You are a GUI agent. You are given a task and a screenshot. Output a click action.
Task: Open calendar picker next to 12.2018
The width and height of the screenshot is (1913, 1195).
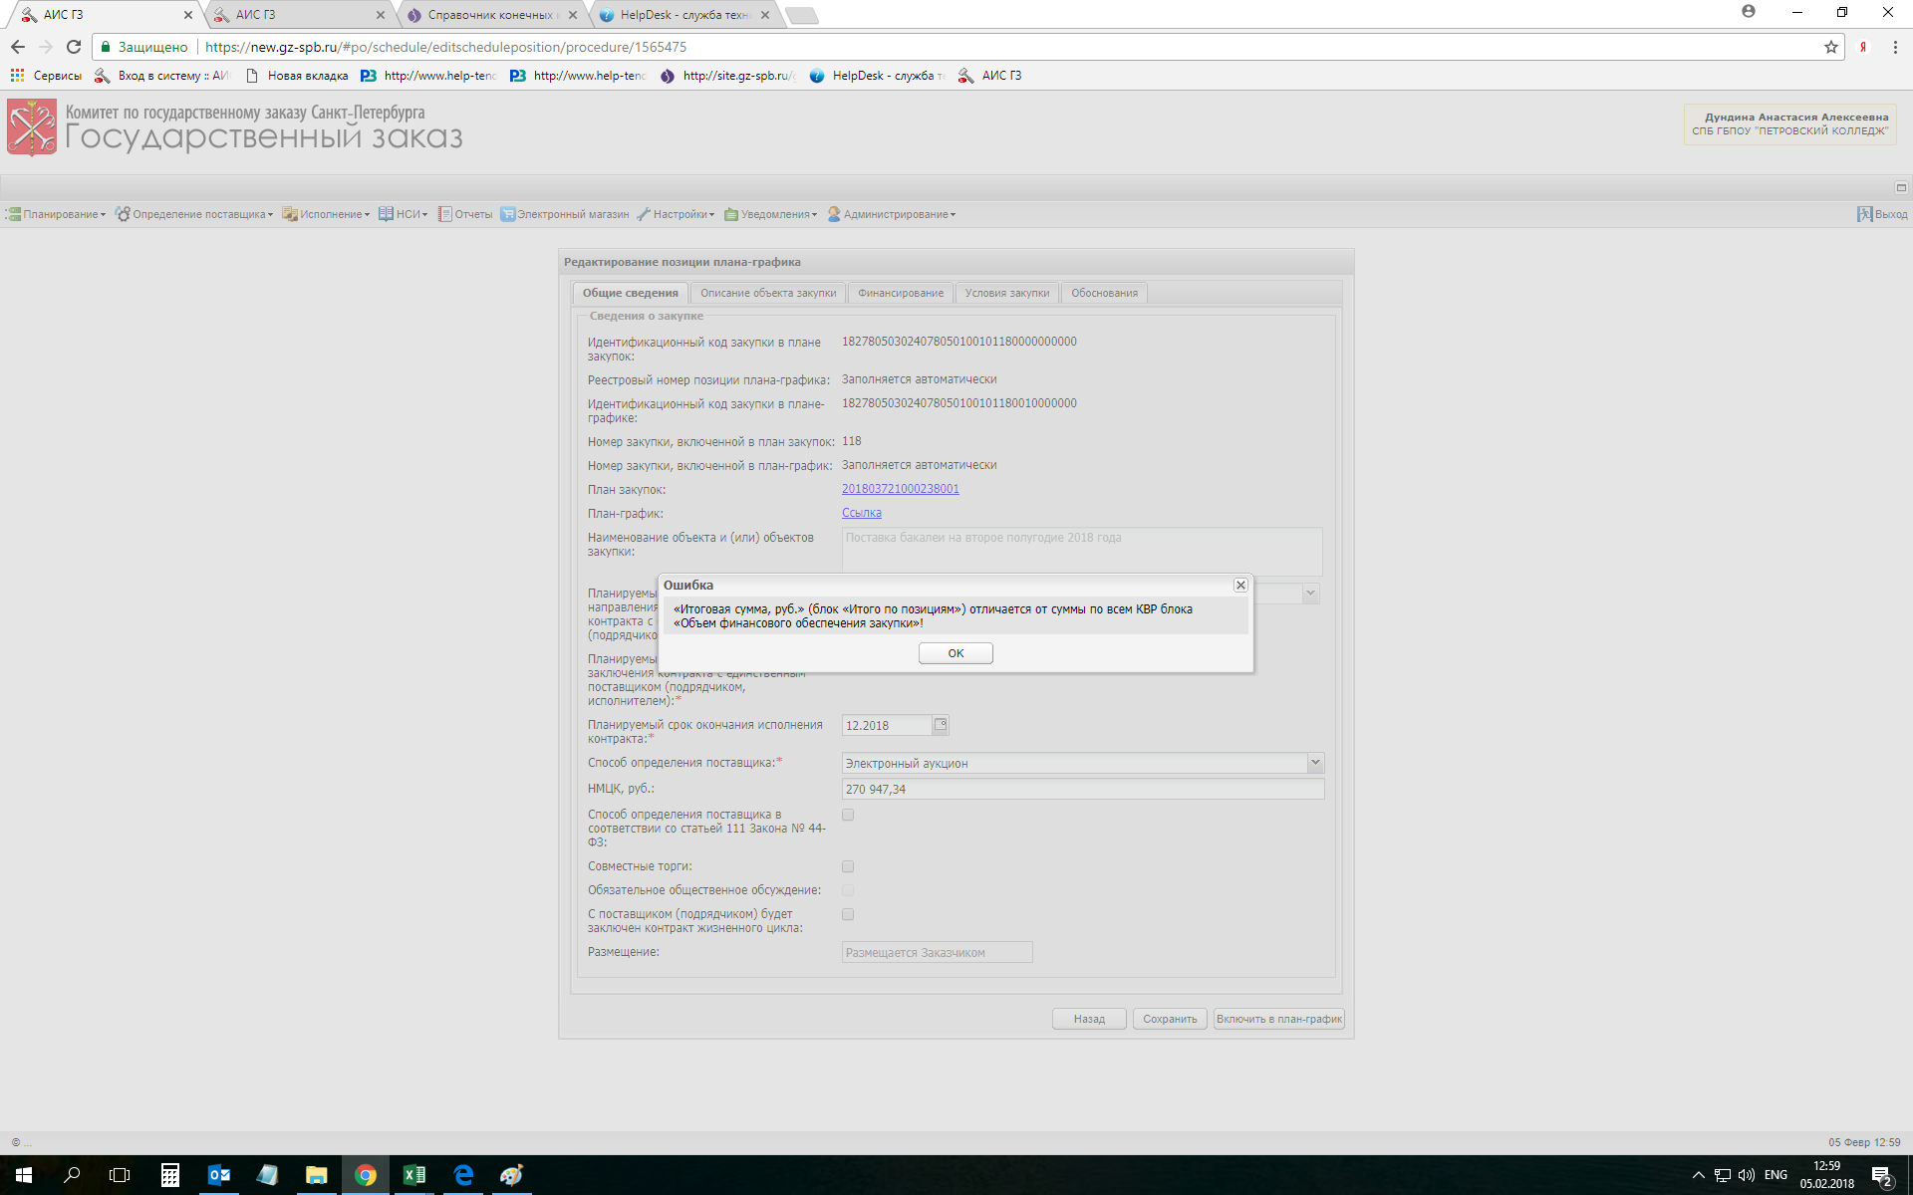[941, 725]
